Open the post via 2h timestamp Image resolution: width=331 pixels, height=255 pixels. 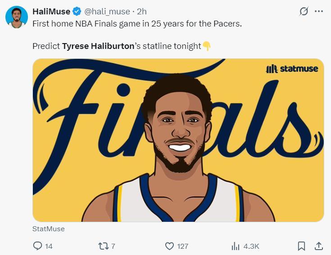[x=141, y=11]
